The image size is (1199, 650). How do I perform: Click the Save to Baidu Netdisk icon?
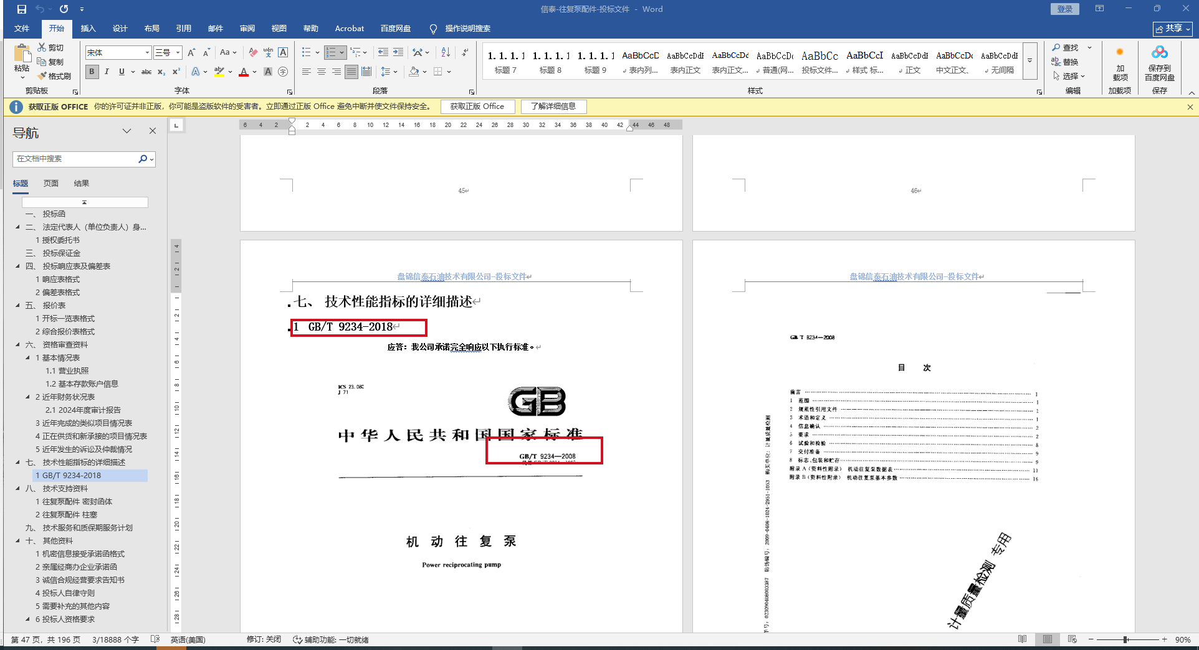pyautogui.click(x=1159, y=62)
